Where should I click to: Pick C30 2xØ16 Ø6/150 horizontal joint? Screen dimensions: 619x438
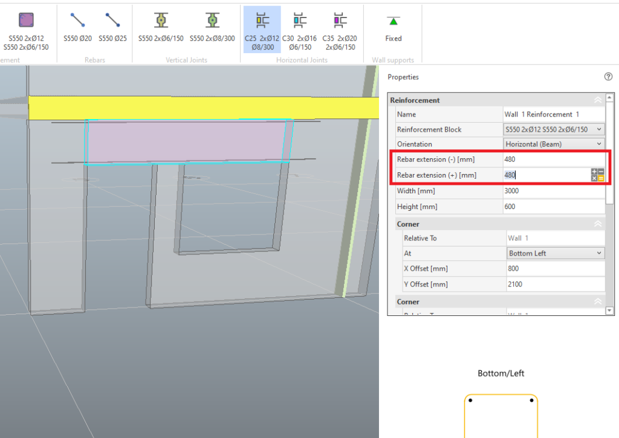pos(300,21)
